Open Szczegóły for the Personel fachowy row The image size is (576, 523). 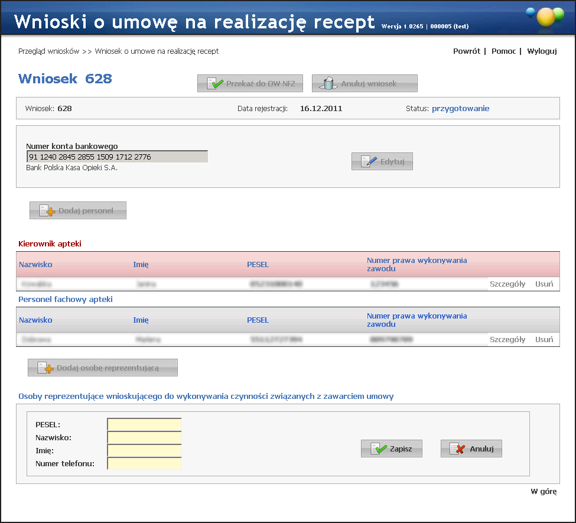coord(507,340)
